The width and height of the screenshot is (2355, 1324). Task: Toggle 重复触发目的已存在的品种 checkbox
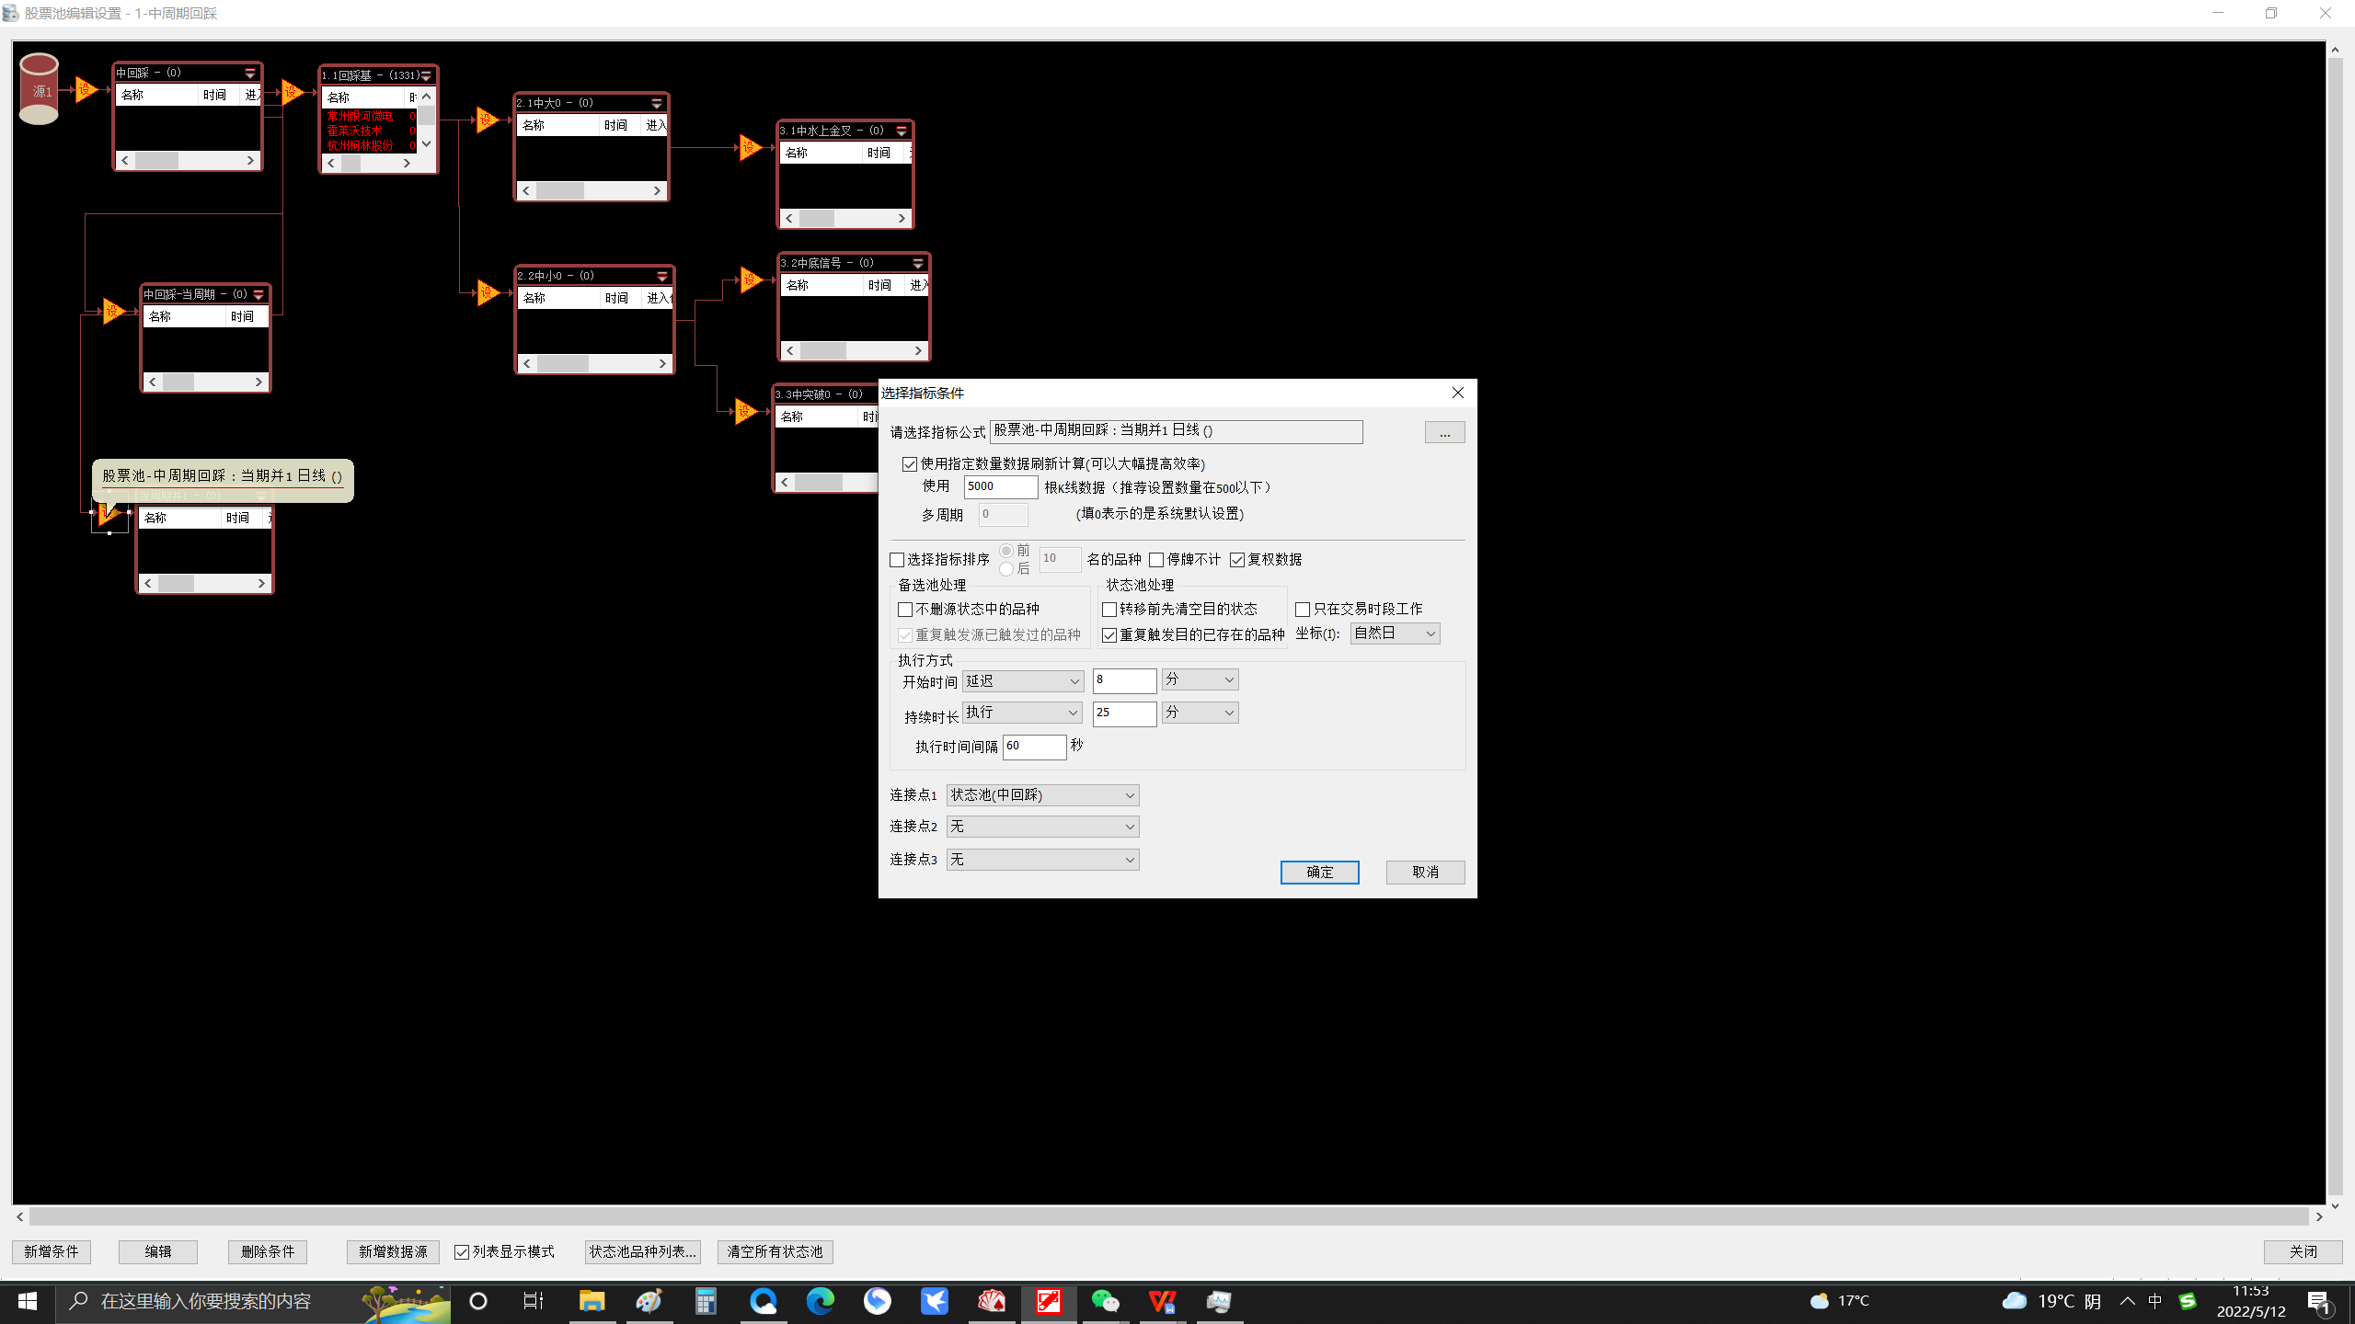1109,635
